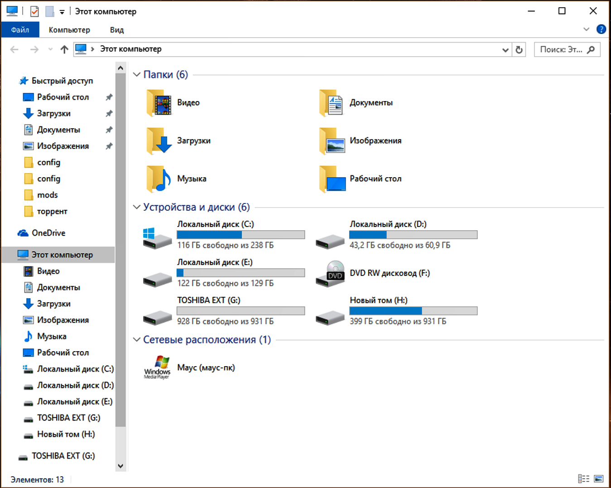Image resolution: width=611 pixels, height=488 pixels.
Task: Open the Изображения folder icon in Папки
Action: (332, 141)
